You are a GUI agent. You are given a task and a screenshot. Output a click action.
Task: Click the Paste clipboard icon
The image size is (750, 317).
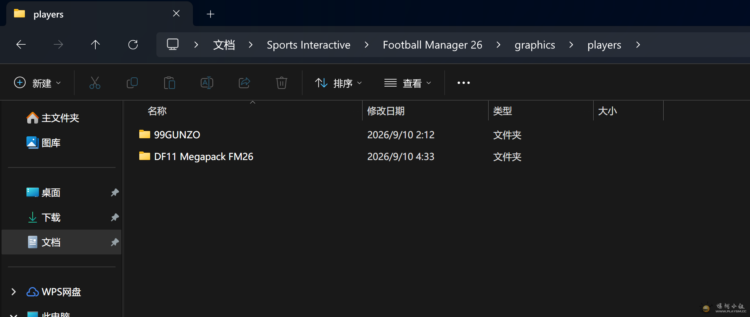[170, 83]
